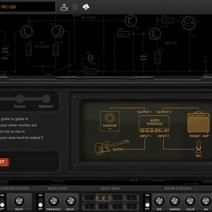Viewport: 212px width, 212px height.
Task: Click 'OUTPUT 1' label in diagram
Action: pyautogui.click(x=145, y=112)
